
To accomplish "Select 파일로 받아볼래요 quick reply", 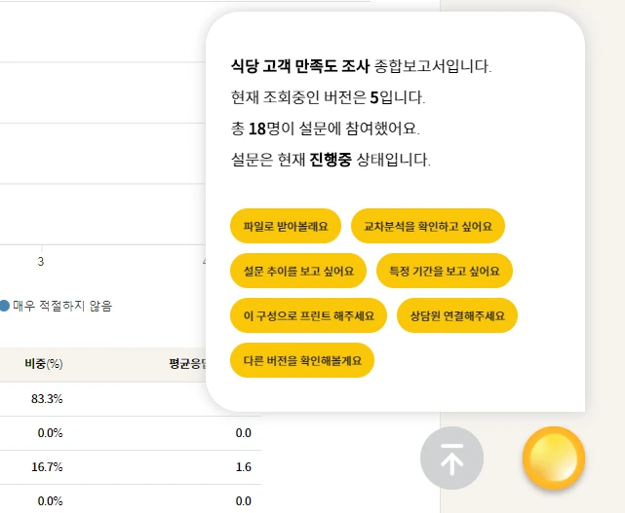I will 286,226.
